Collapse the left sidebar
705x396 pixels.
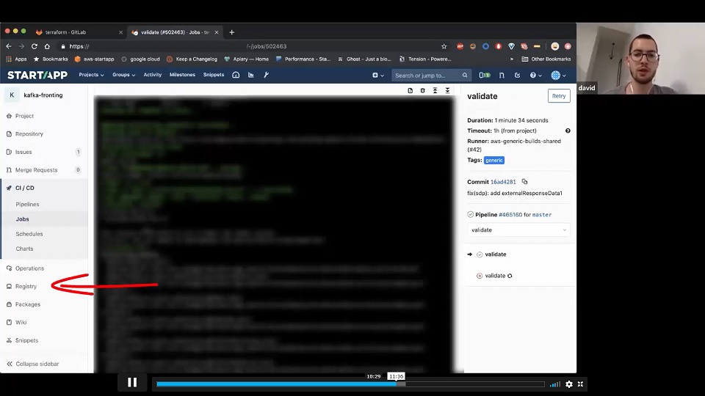pyautogui.click(x=37, y=364)
